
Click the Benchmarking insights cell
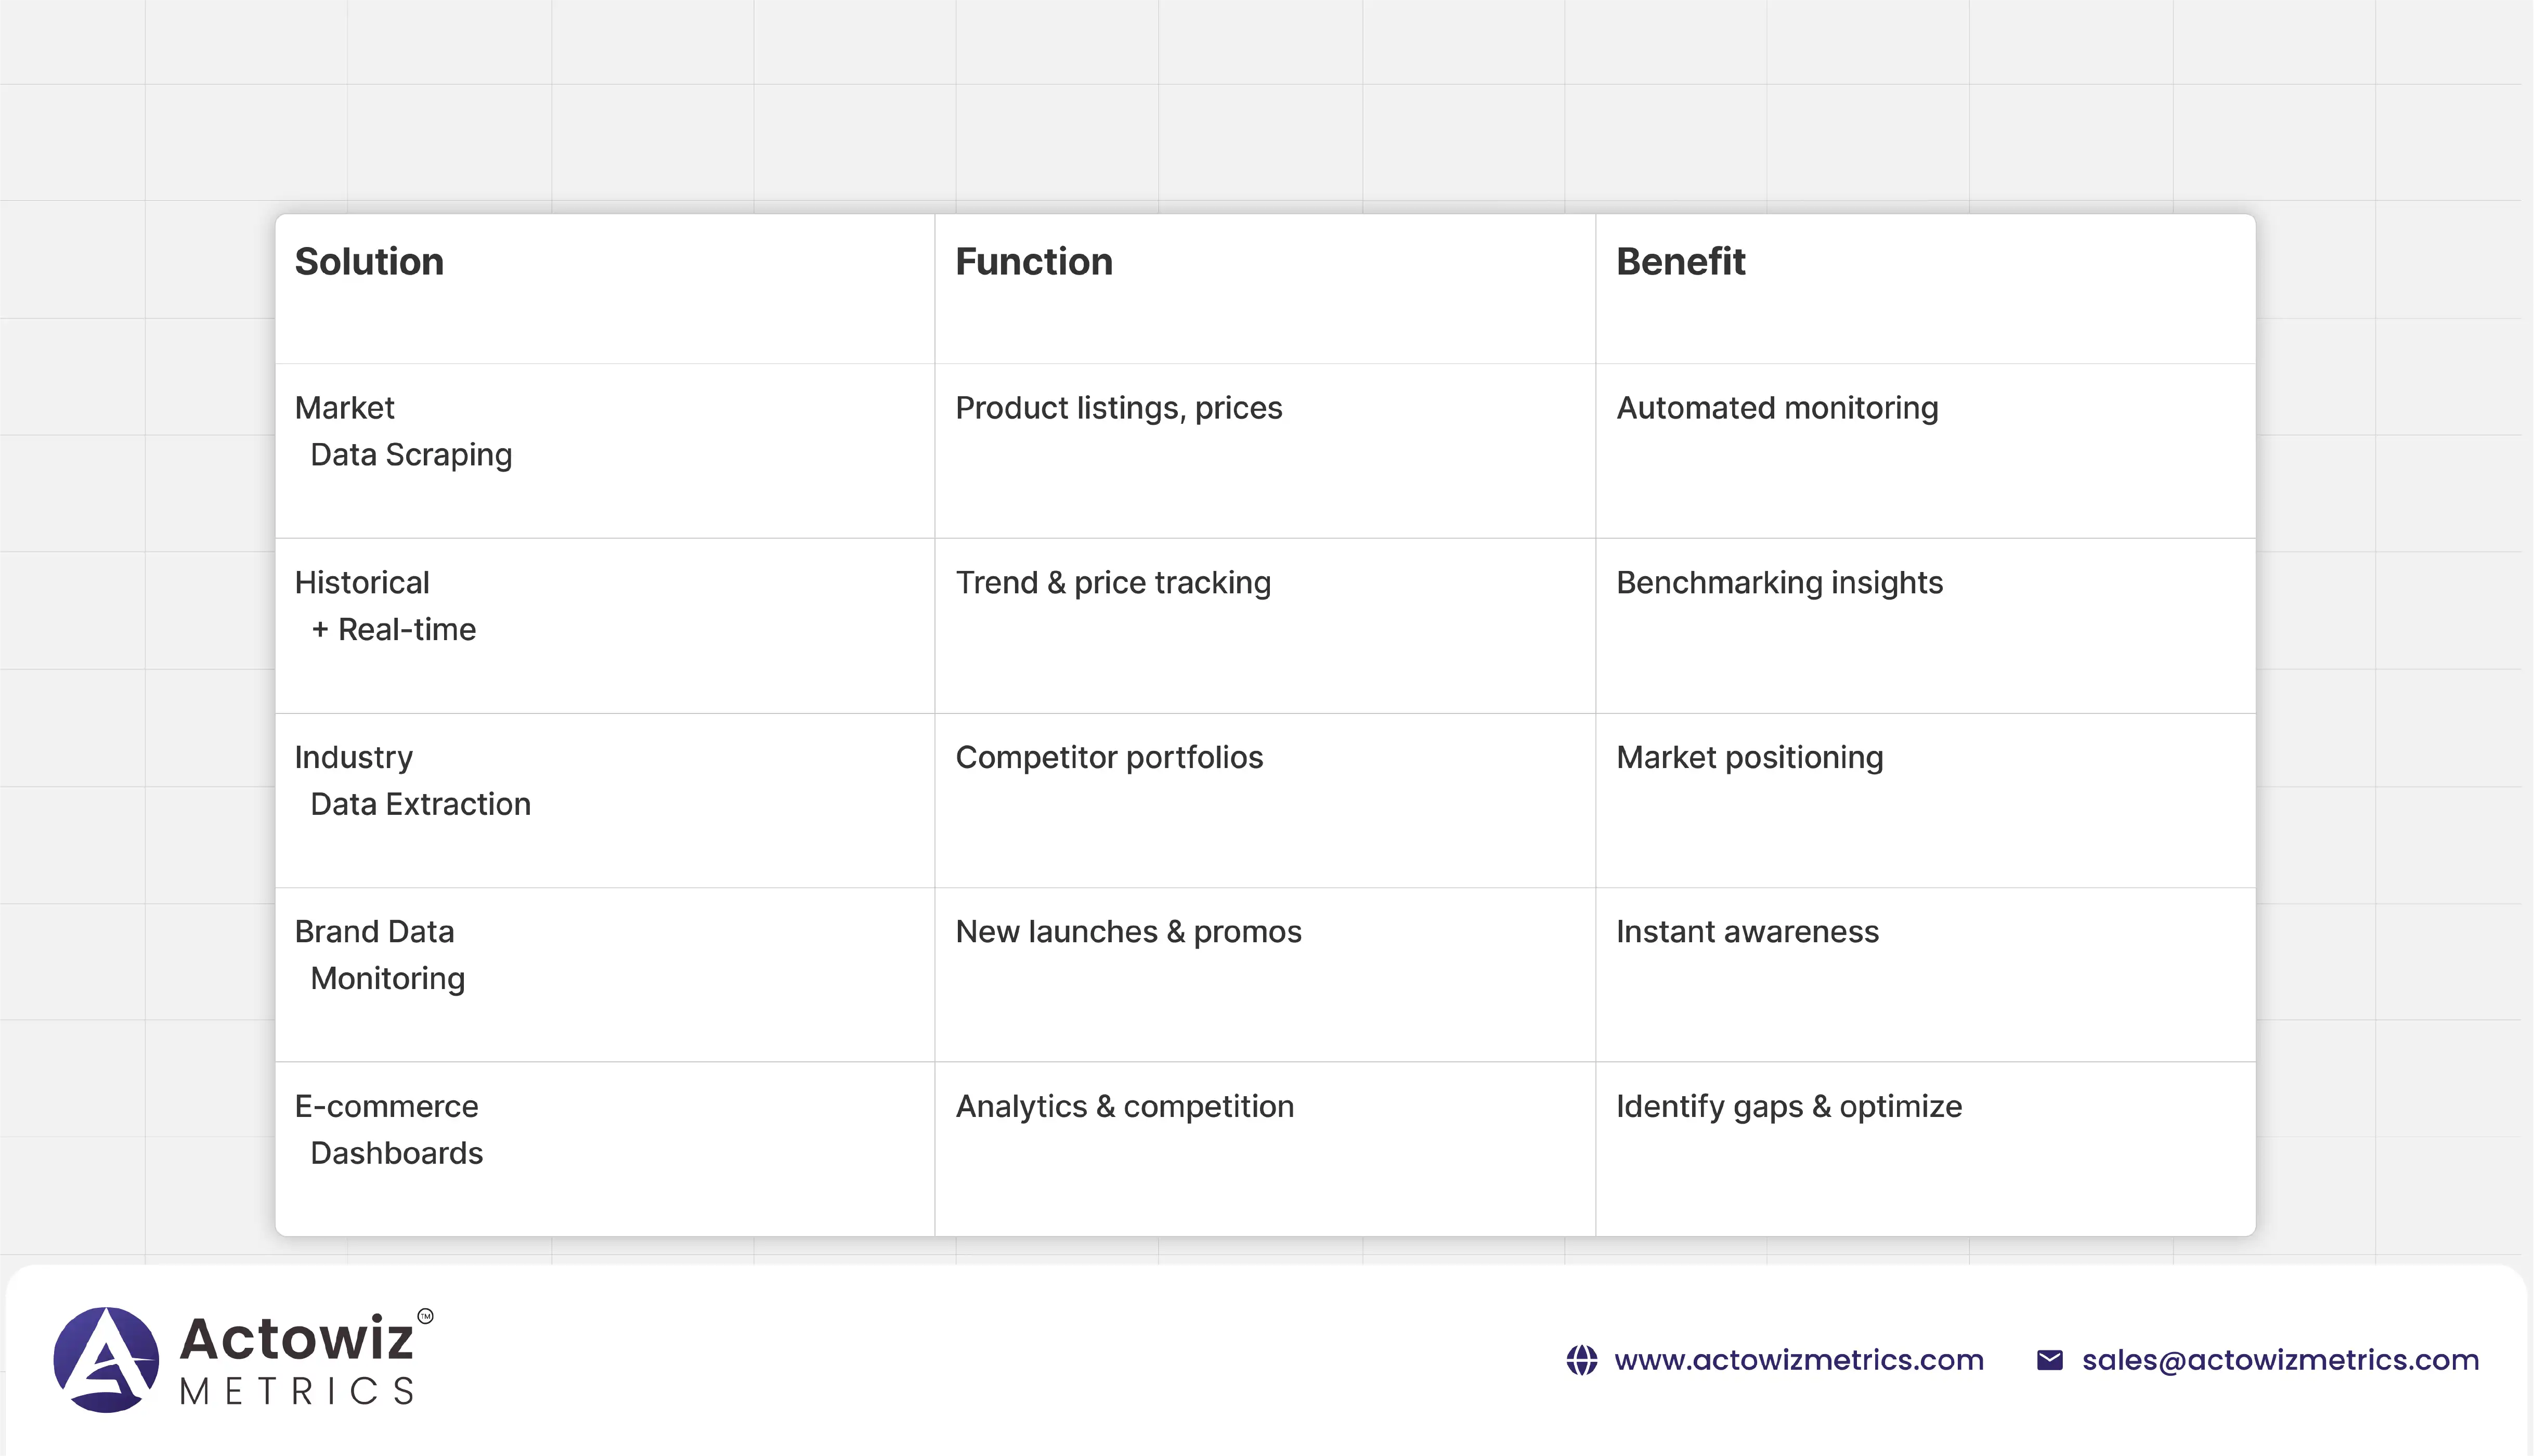1779,583
